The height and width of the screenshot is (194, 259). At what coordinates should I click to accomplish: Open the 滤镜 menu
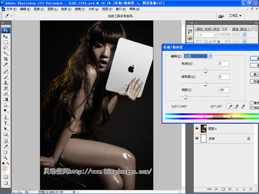click(x=80, y=9)
